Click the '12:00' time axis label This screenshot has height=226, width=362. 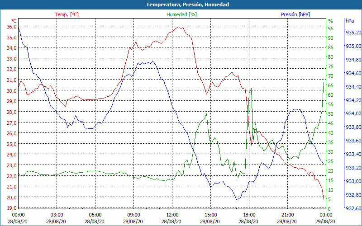click(x=172, y=215)
